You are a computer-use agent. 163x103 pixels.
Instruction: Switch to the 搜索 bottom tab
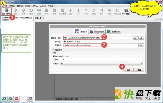77,99
